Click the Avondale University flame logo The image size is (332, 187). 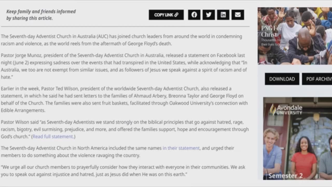(x=273, y=109)
